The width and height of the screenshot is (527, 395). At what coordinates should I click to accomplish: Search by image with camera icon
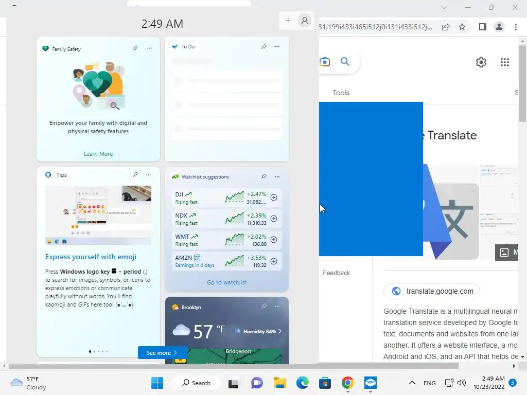point(325,62)
